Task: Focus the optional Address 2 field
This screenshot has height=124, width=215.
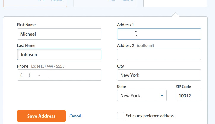Action: coord(159,54)
